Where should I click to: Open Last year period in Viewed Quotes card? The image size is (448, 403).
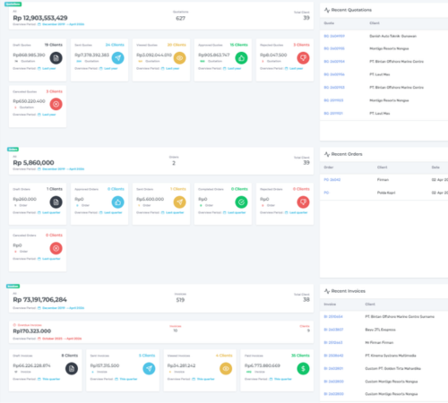click(x=173, y=68)
